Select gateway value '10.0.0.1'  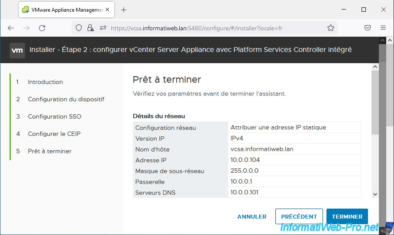[241, 181]
